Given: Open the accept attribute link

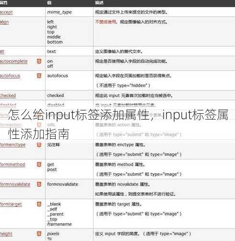Looking at the screenshot, I should click(6, 12).
